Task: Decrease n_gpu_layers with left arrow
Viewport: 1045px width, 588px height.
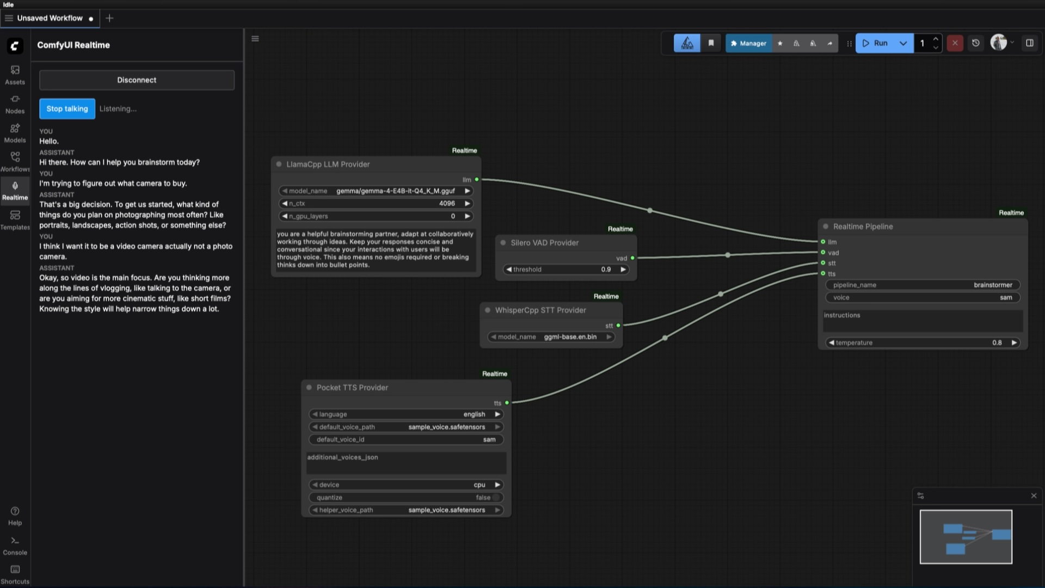Action: click(284, 216)
